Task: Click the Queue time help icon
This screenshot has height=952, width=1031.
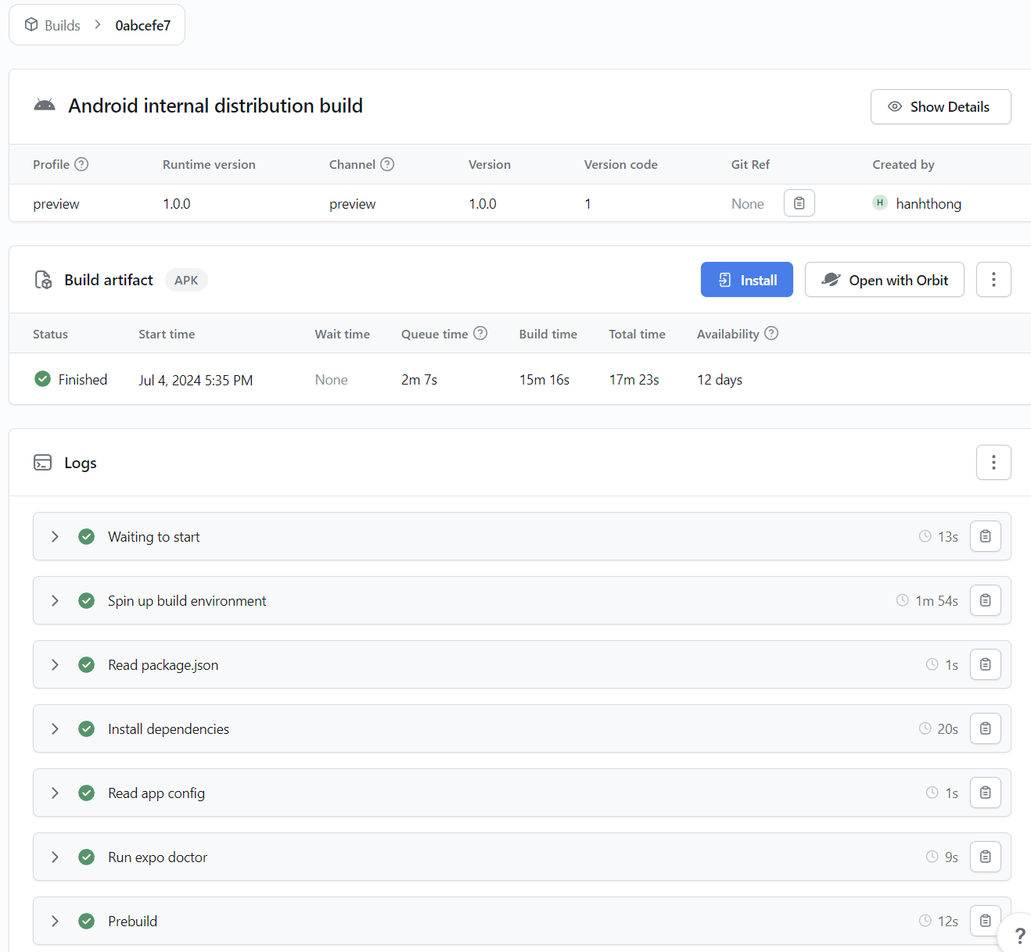Action: 480,334
